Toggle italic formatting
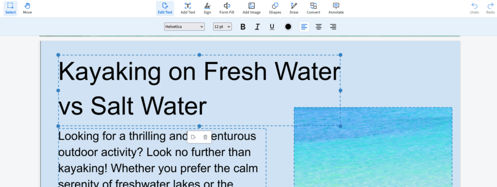Screen dimensions: 497x187 [x=257, y=27]
